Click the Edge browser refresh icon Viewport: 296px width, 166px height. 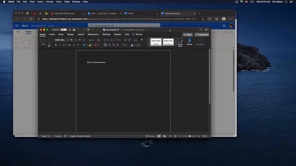[x=31, y=19]
